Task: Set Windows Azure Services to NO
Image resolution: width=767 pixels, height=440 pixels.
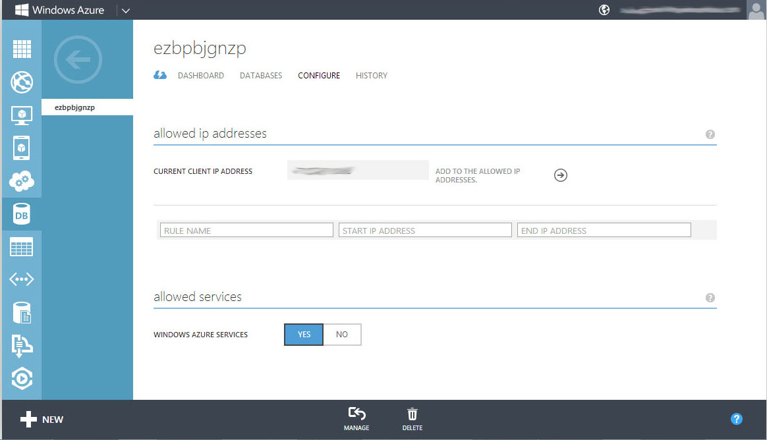Action: click(342, 335)
